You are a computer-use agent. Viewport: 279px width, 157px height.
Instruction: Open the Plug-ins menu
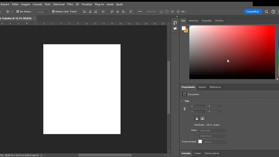click(x=99, y=4)
